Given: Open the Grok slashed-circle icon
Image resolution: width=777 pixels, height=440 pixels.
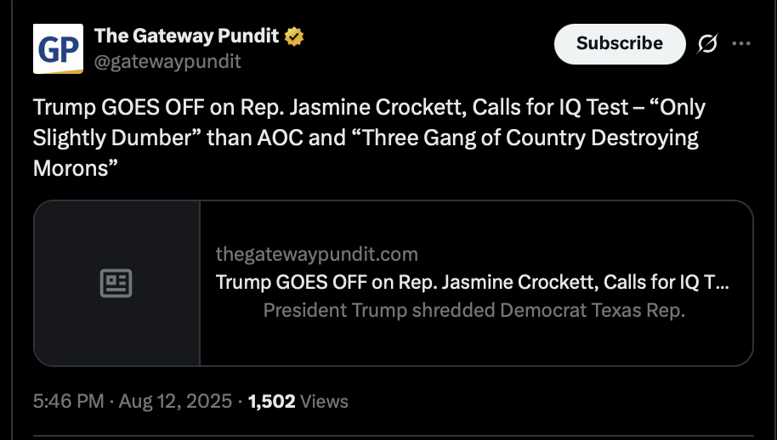Looking at the screenshot, I should click(x=707, y=44).
